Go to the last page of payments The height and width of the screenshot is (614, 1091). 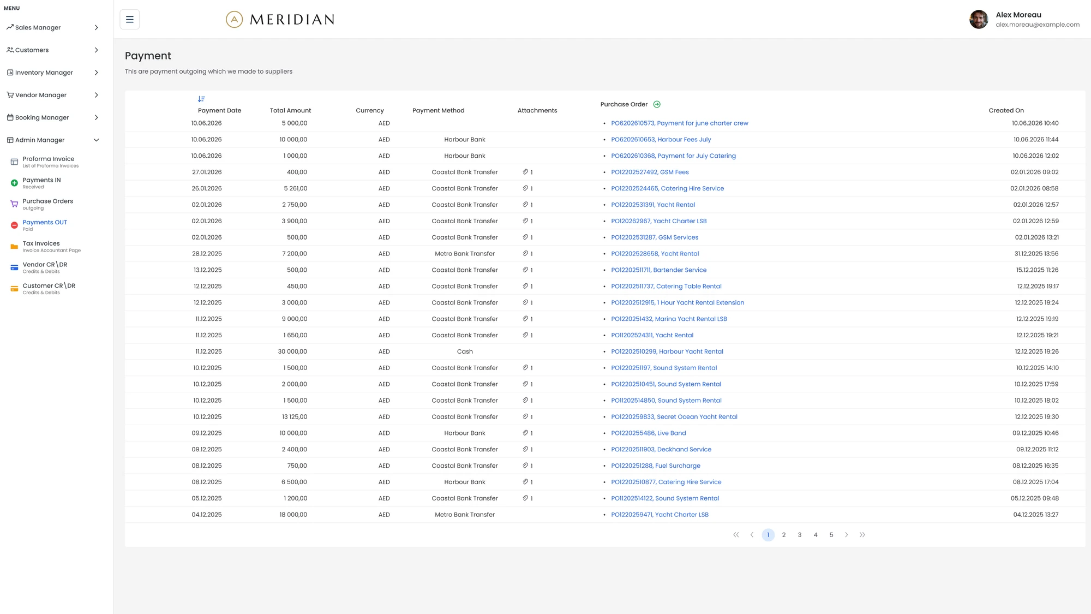click(862, 535)
